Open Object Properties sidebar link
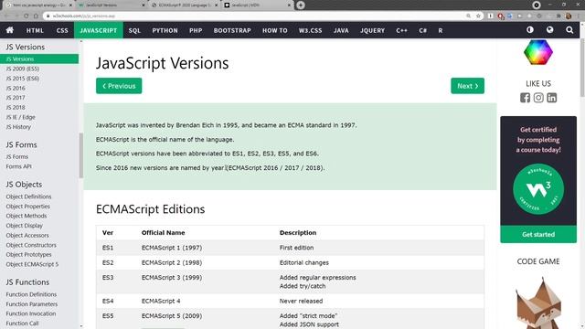The height and width of the screenshot is (329, 585). point(28,207)
